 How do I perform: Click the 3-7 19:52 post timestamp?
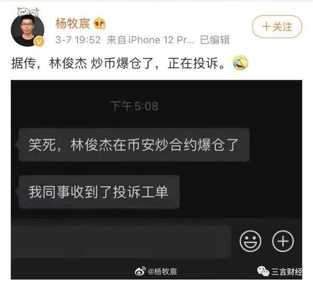[x=78, y=40]
